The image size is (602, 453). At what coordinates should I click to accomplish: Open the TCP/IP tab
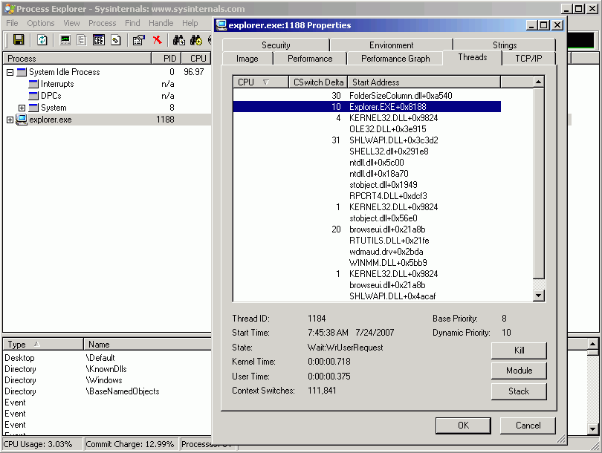pos(528,59)
